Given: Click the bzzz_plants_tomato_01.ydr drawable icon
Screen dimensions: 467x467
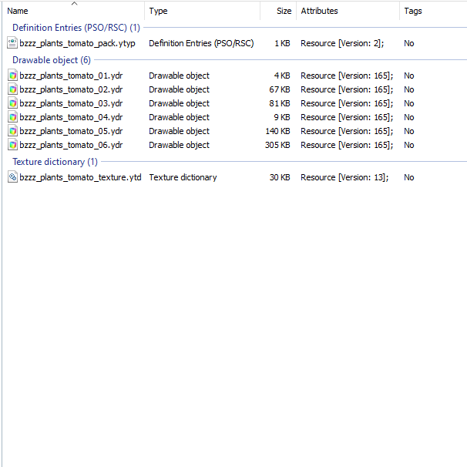Looking at the screenshot, I should click(x=12, y=76).
